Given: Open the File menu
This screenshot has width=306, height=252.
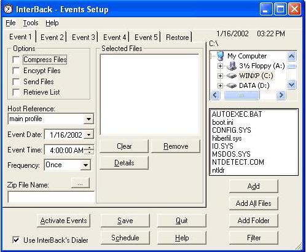Looking at the screenshot, I should pyautogui.click(x=10, y=23).
